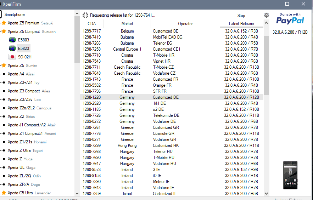The width and height of the screenshot is (313, 200).
Task: Expand Xperia Z5 Sumire
Action: coord(22,65)
